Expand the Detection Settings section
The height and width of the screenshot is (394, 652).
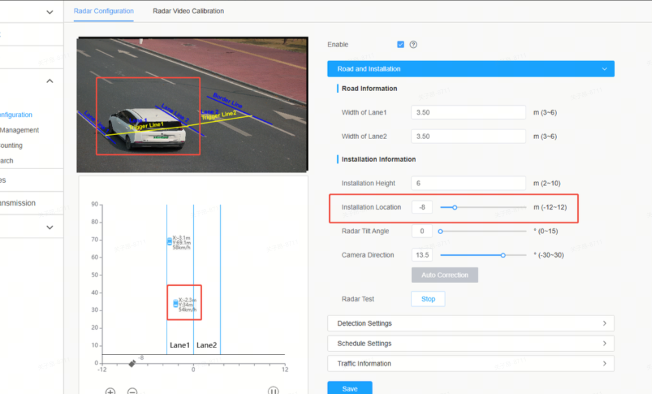tap(471, 323)
